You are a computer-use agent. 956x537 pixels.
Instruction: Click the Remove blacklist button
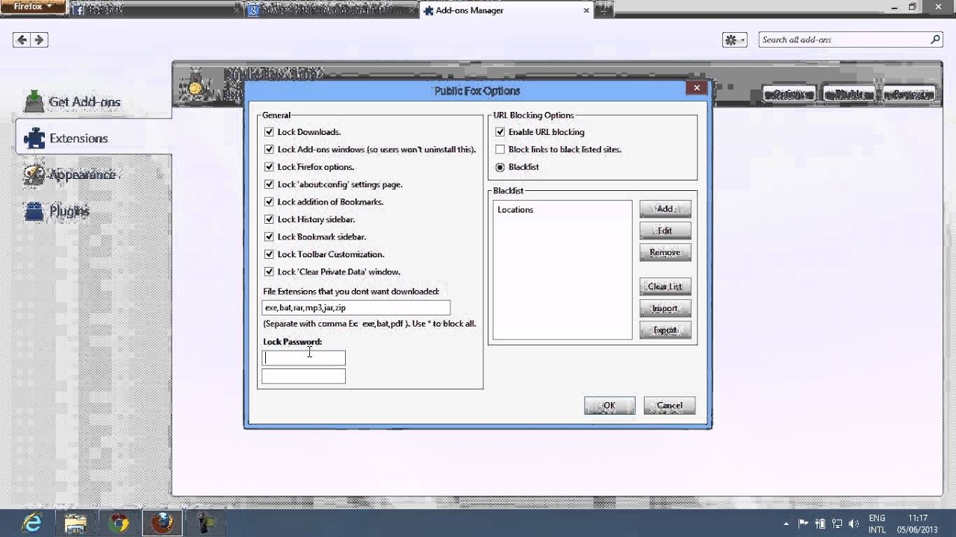click(665, 252)
